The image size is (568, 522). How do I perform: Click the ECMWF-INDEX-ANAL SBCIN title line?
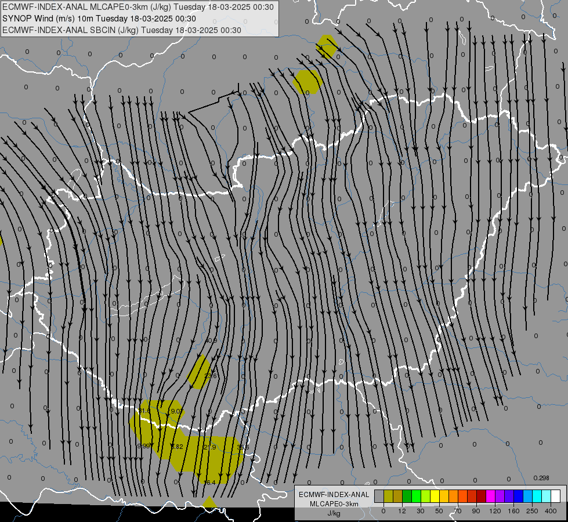tap(122, 30)
